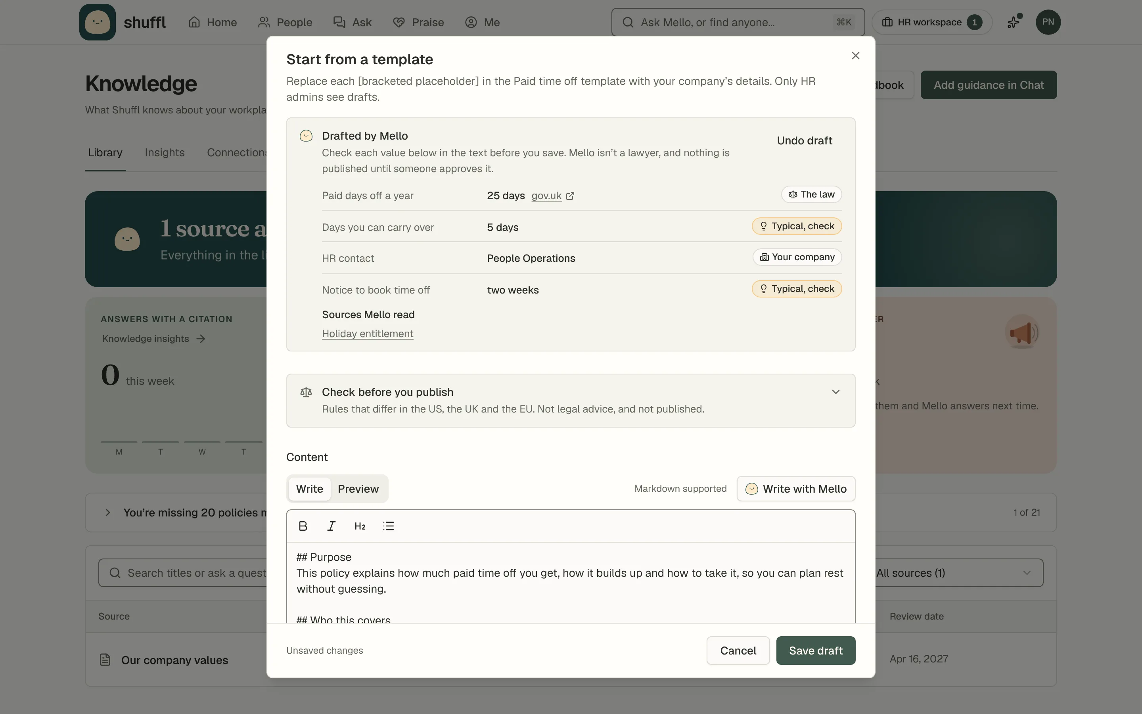Click Your company badge for HR contact
The height and width of the screenshot is (714, 1142).
797,257
